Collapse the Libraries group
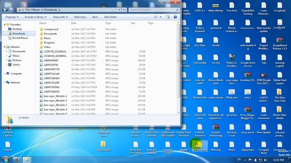Image resolution: width=291 pixels, height=163 pixels. (5, 47)
